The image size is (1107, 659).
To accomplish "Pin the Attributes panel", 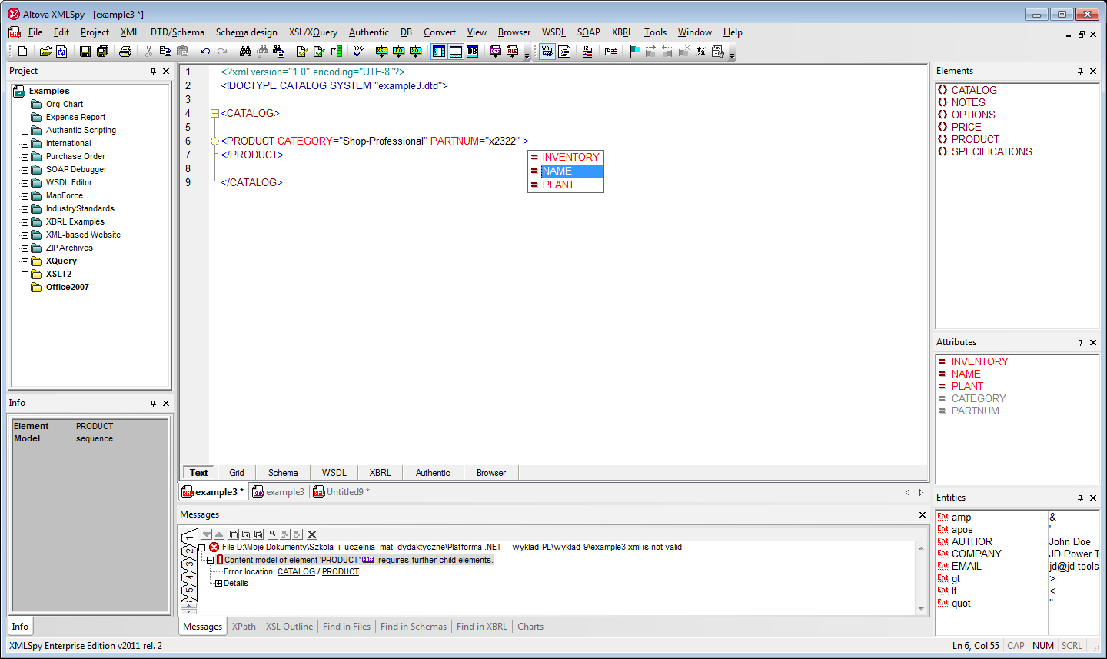I will tap(1080, 342).
